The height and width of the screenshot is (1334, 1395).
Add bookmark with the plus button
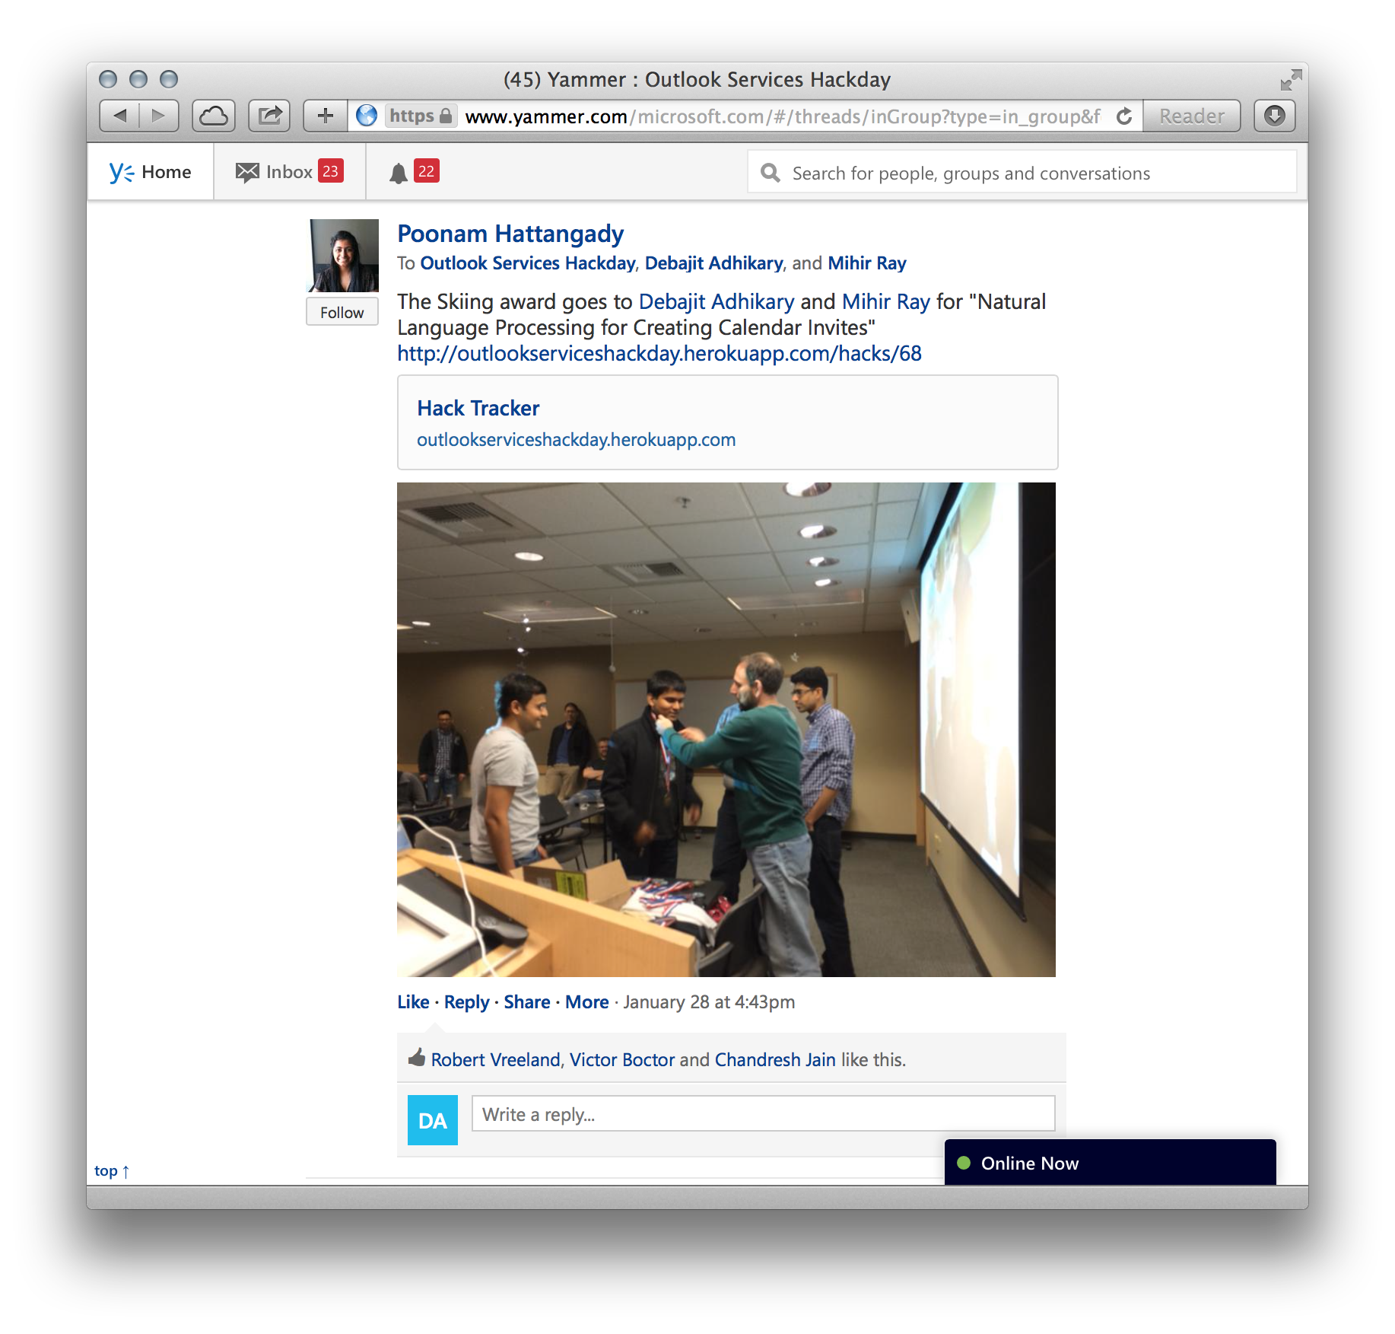(326, 116)
